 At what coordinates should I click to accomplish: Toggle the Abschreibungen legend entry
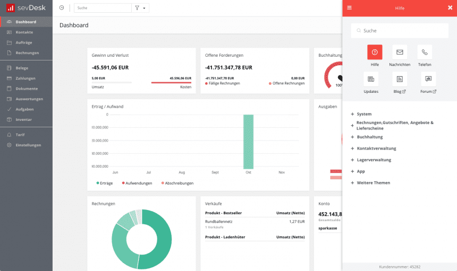pos(177,183)
